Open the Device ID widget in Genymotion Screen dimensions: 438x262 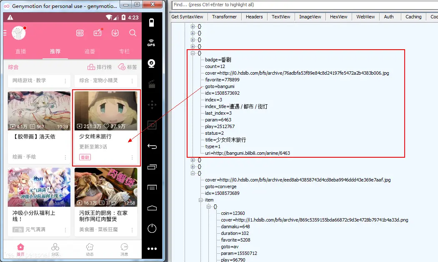point(152,125)
